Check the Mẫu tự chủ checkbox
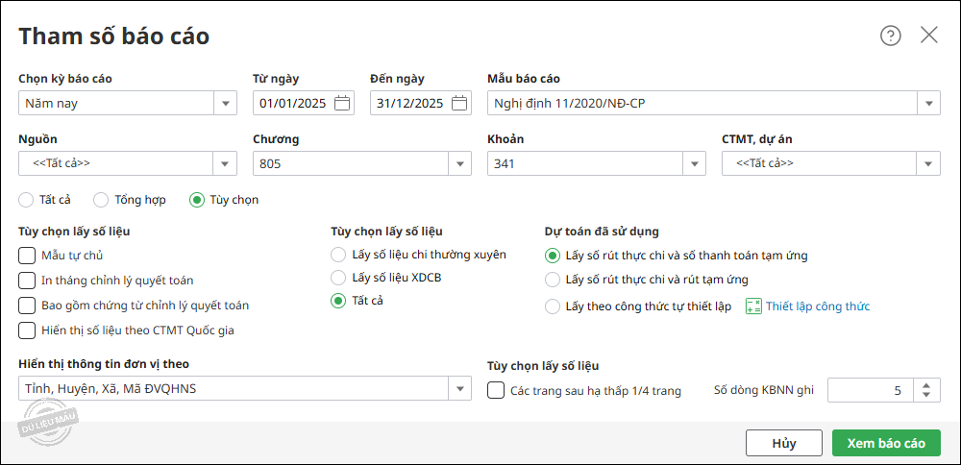 27,256
